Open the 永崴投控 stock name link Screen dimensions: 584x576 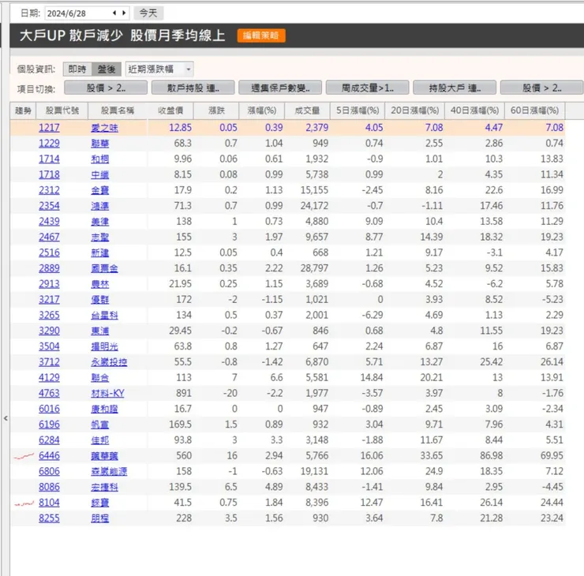pyautogui.click(x=109, y=362)
